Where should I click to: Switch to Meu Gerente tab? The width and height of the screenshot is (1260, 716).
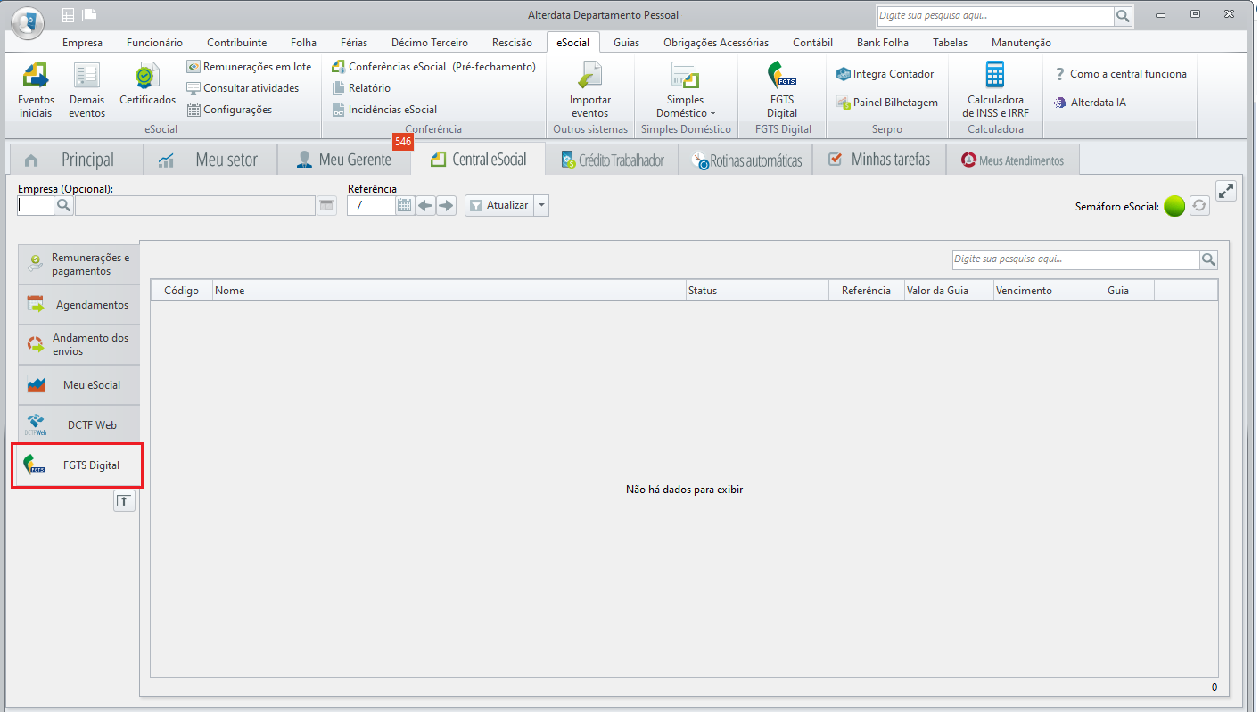point(344,160)
